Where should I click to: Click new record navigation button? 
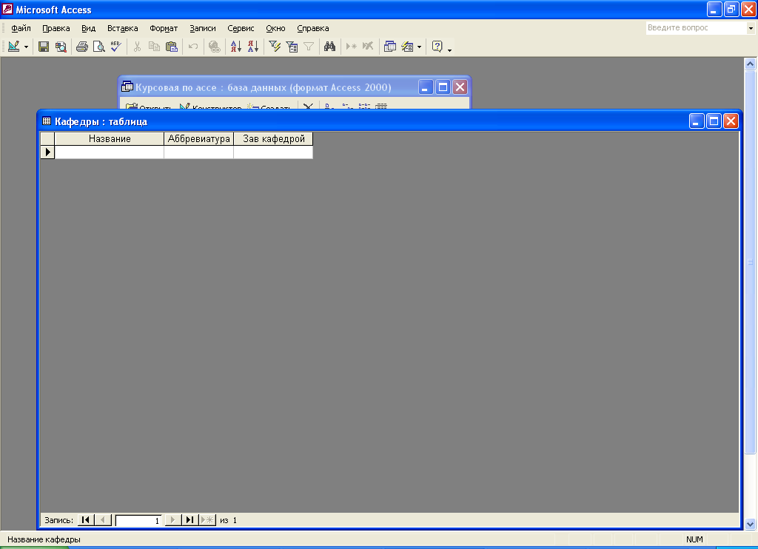pos(207,520)
